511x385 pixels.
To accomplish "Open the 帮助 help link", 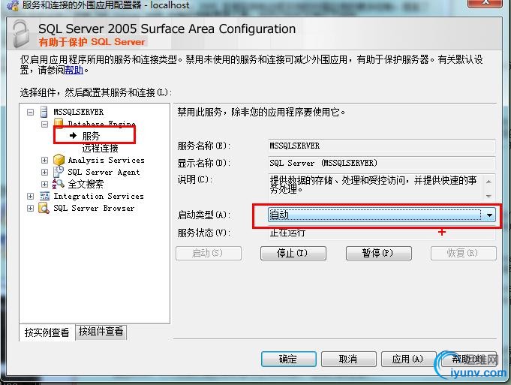I will 74,70.
